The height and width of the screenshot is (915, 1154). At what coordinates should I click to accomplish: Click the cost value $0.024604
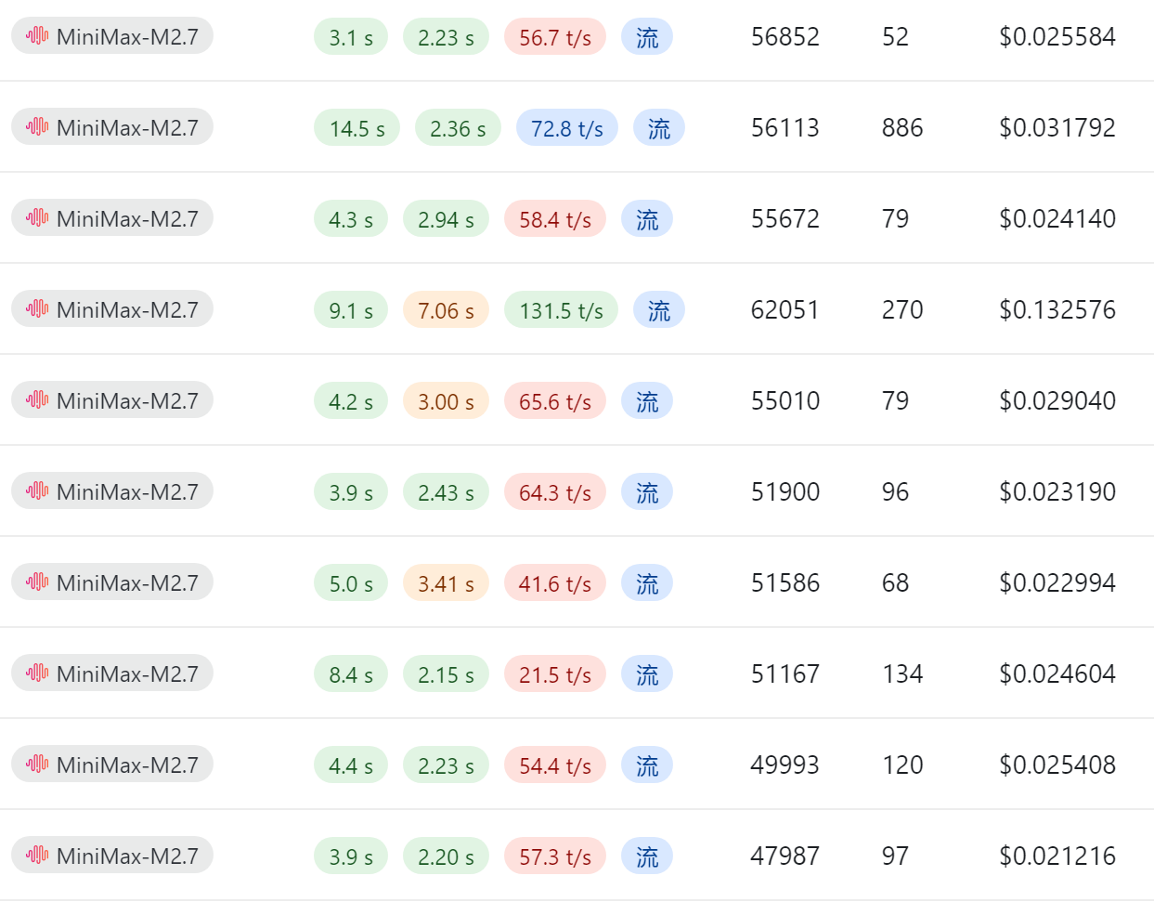click(x=1057, y=674)
